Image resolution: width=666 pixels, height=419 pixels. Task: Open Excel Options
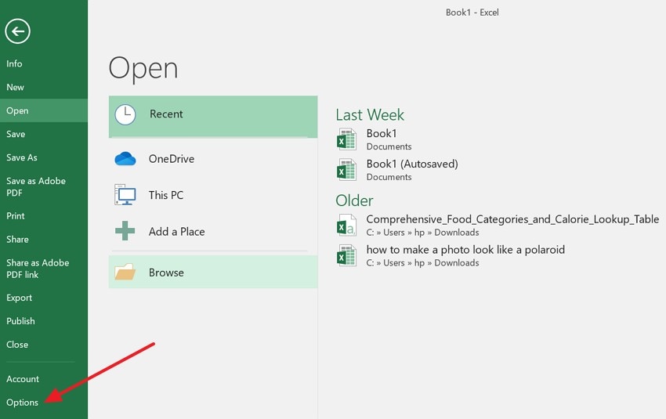(x=44, y=402)
